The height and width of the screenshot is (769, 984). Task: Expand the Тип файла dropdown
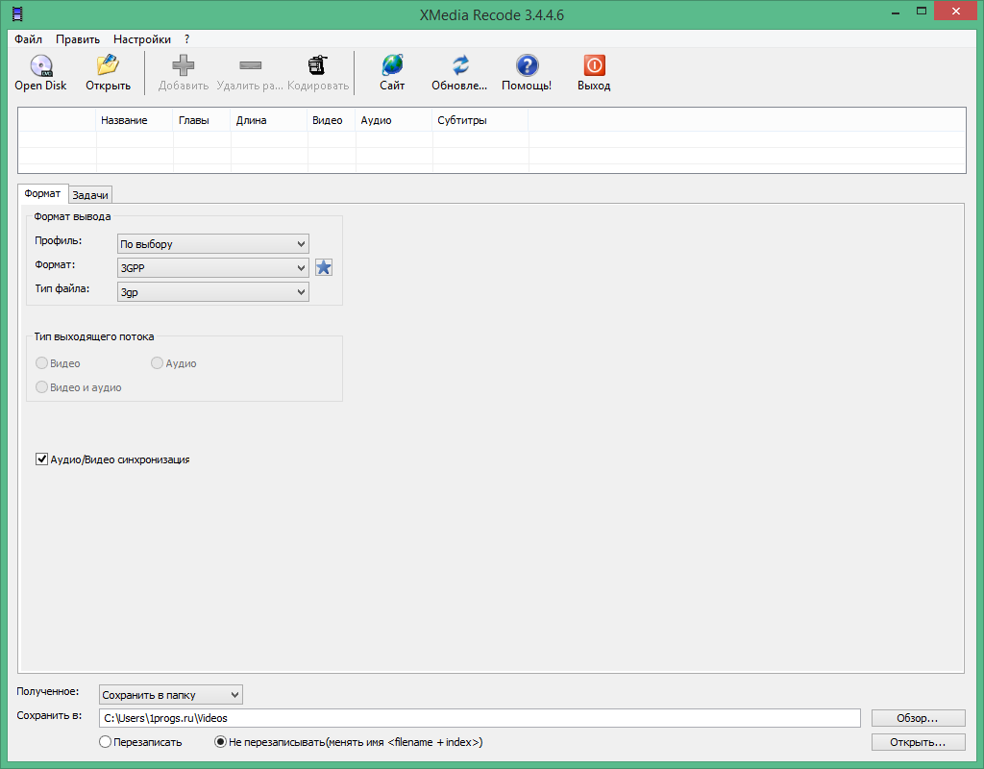213,292
